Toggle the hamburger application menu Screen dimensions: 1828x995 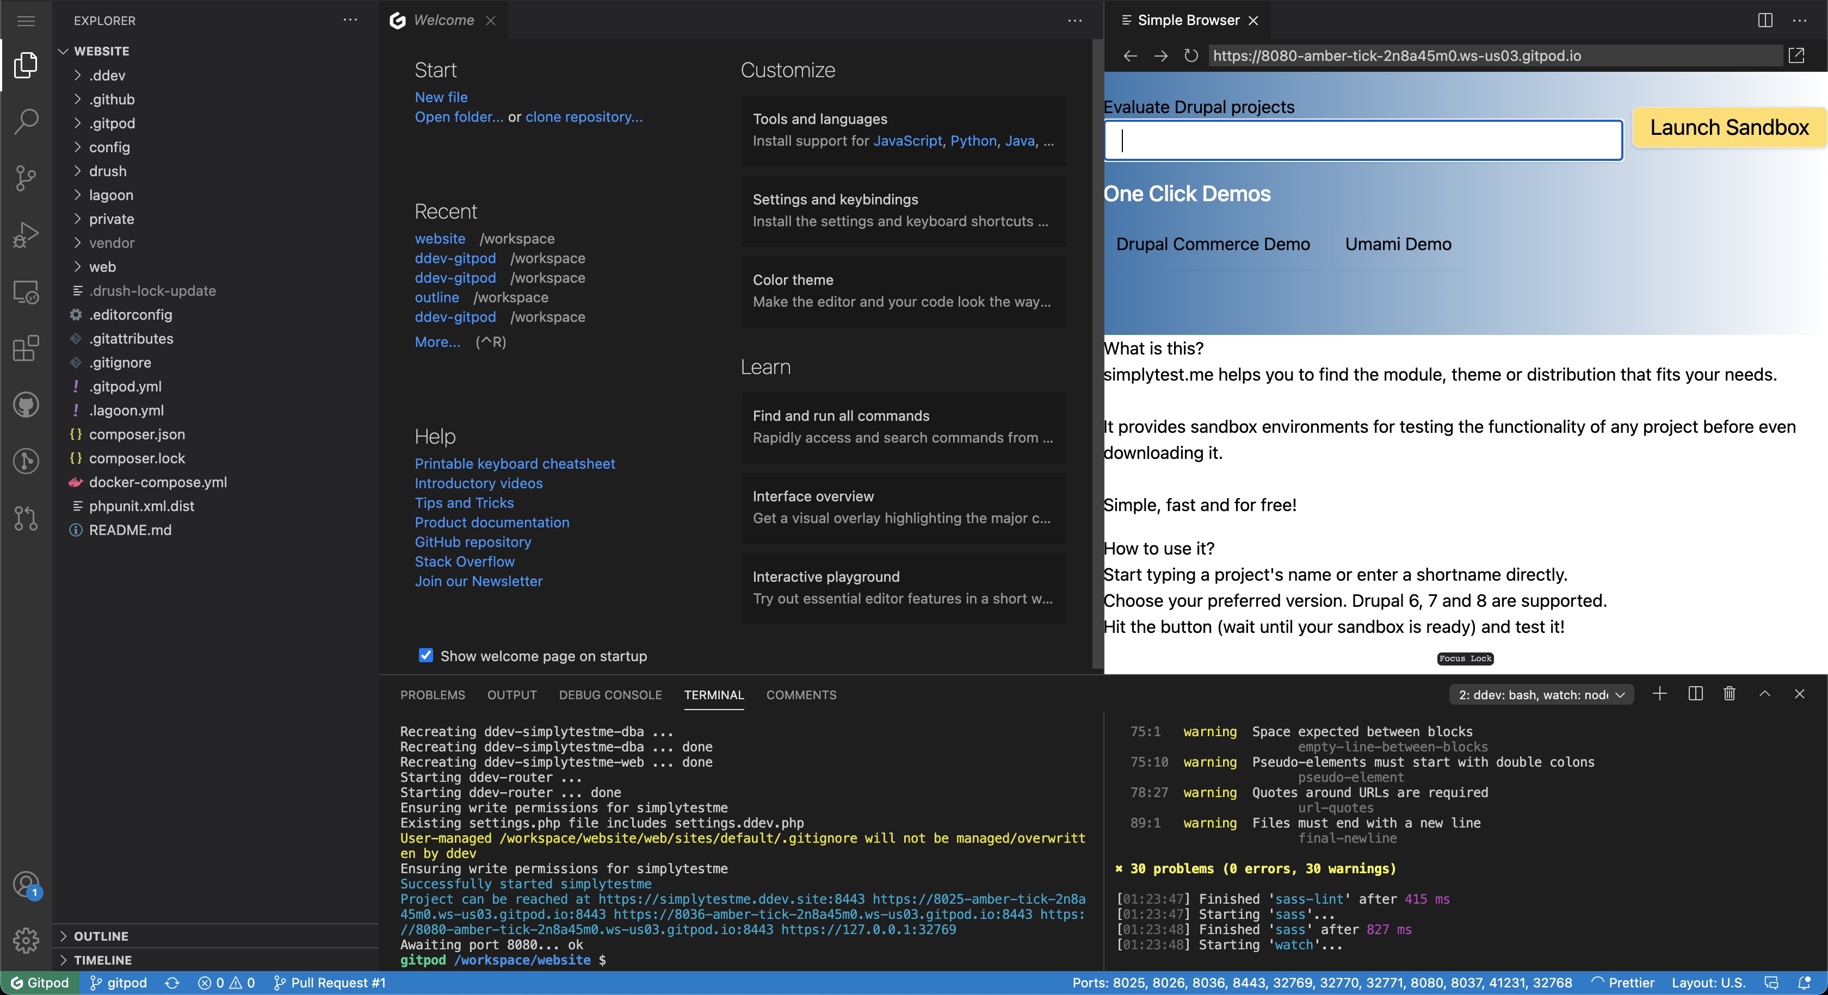[26, 21]
